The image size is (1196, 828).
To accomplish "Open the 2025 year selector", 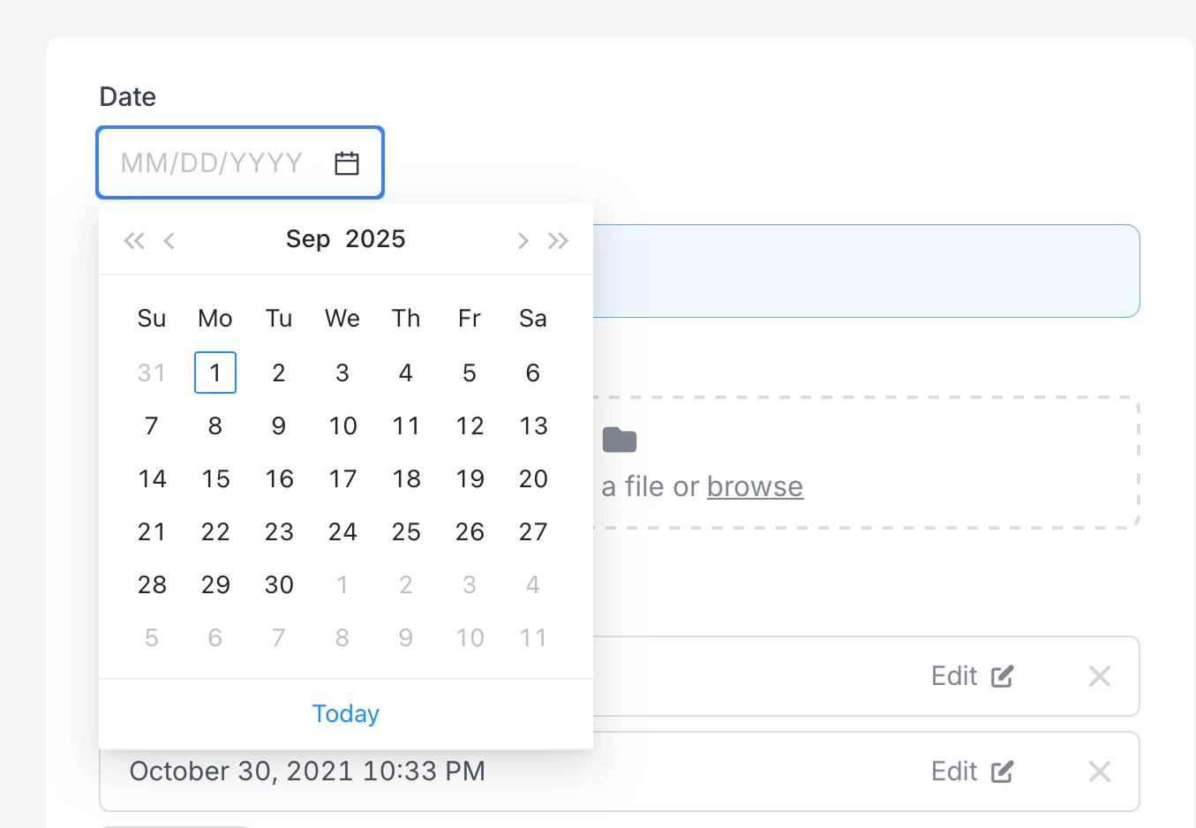I will coord(376,239).
